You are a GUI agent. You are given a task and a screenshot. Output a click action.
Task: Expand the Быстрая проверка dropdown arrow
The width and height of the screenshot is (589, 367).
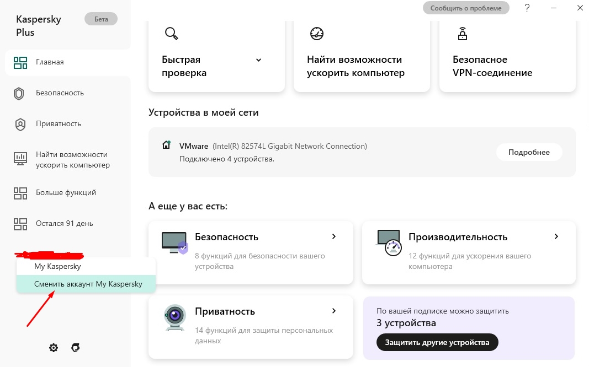(258, 60)
